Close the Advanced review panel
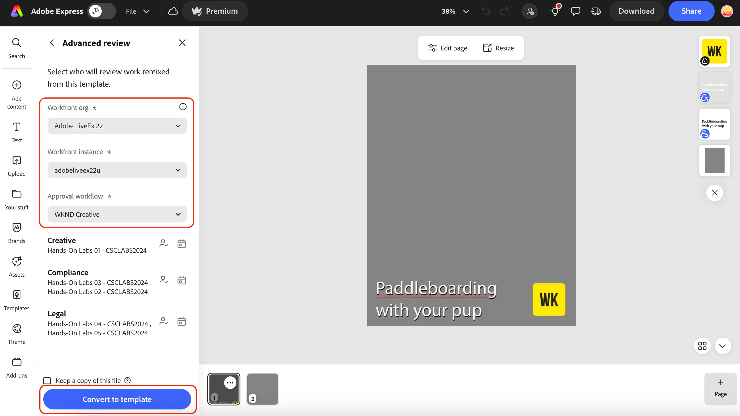The height and width of the screenshot is (416, 740). tap(182, 43)
